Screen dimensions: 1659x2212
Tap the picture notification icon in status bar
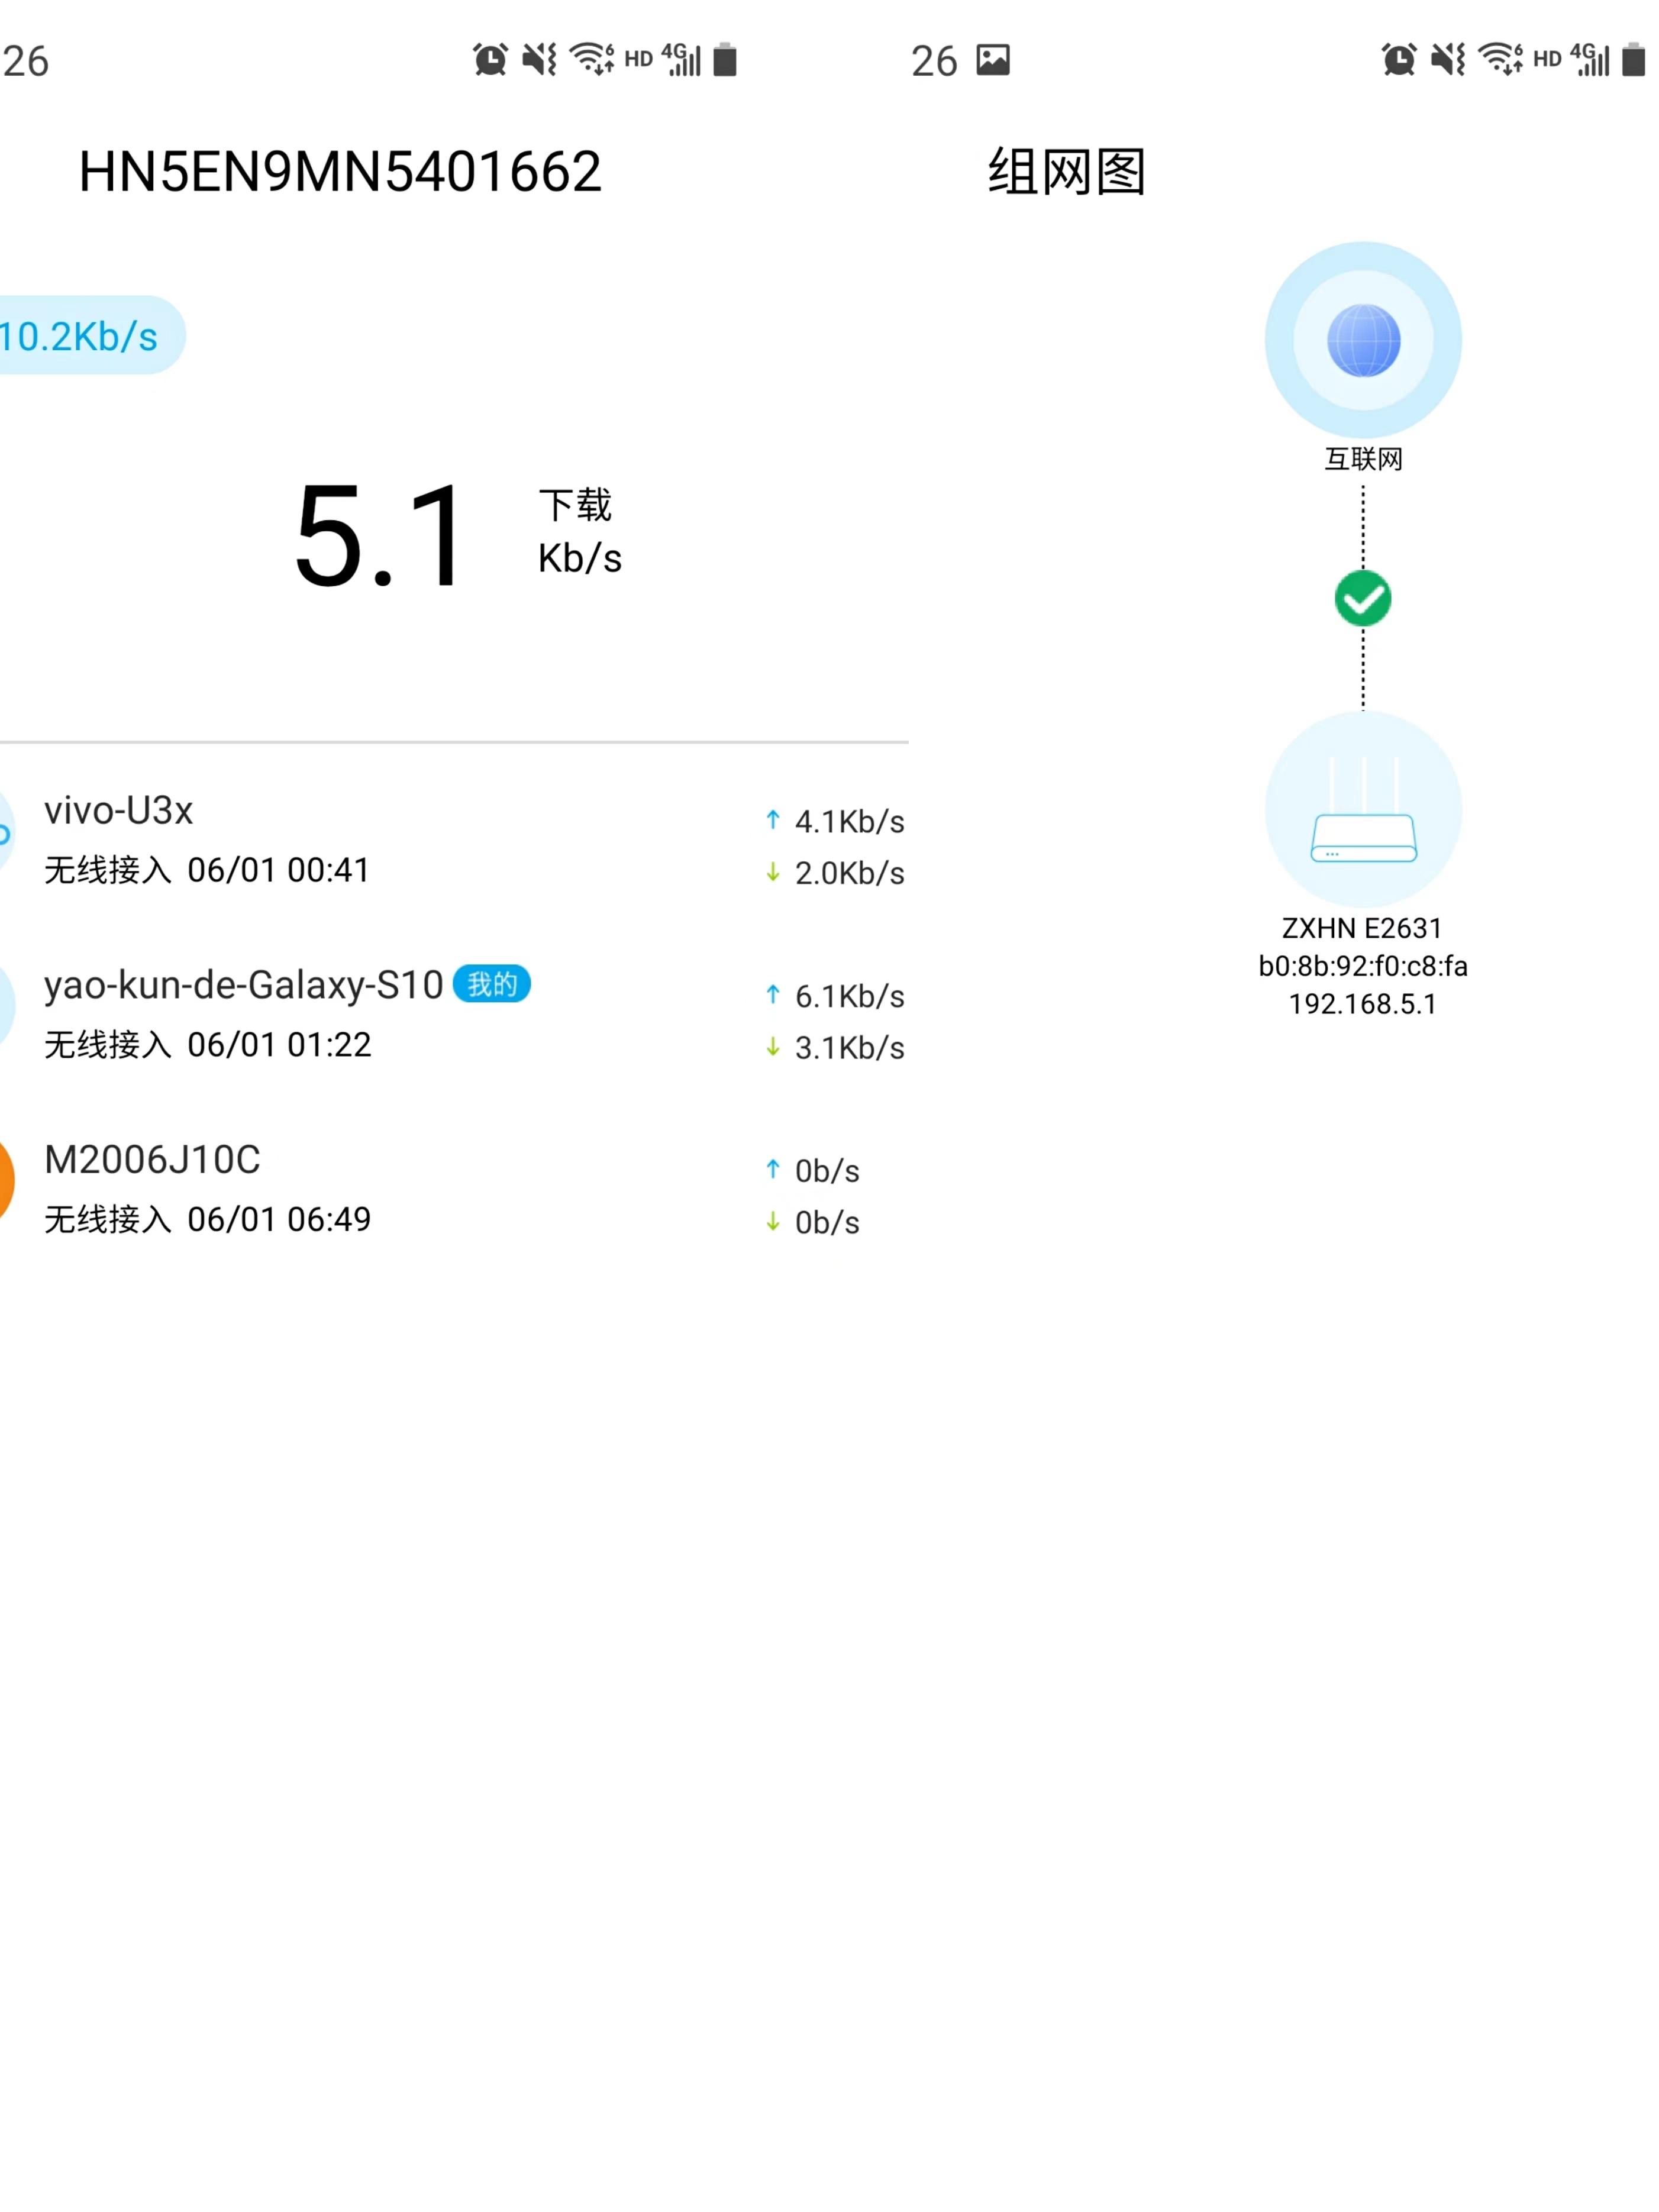(x=992, y=60)
